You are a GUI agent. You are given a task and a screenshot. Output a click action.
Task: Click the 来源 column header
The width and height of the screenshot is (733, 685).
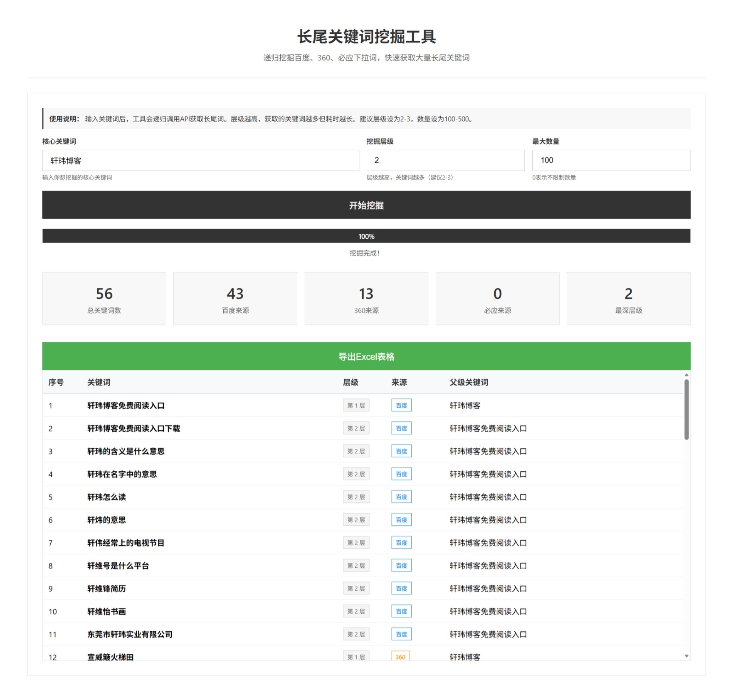click(399, 382)
